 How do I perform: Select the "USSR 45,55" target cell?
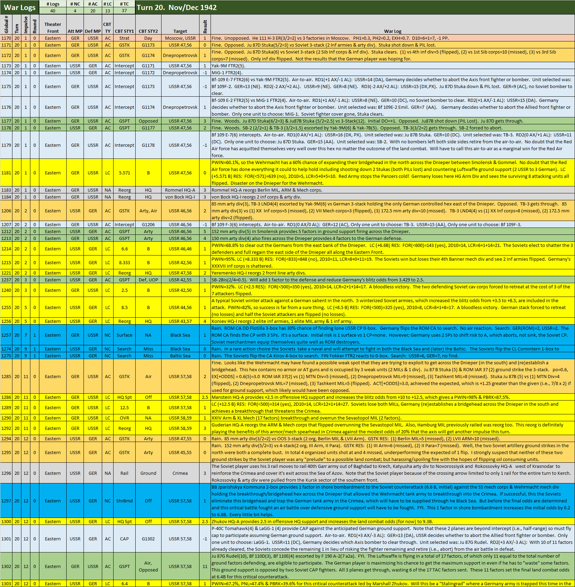pyautogui.click(x=180, y=452)
